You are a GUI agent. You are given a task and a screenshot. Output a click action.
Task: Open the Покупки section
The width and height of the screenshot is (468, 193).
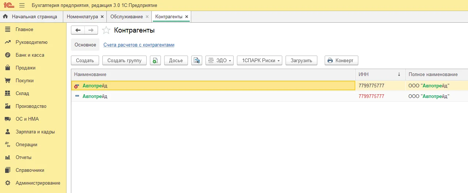coord(24,80)
